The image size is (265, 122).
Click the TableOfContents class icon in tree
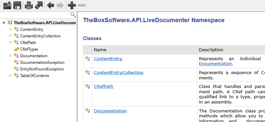pos(16,75)
